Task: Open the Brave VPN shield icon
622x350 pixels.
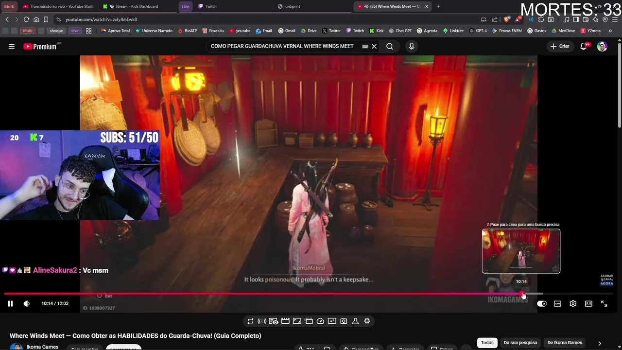Action: pyautogui.click(x=605, y=19)
